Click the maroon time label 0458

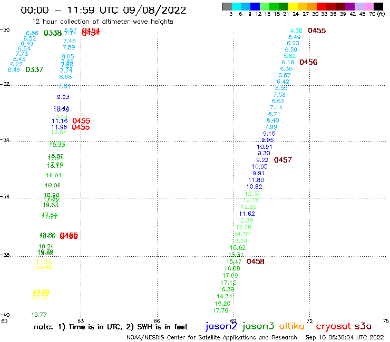pos(256,261)
